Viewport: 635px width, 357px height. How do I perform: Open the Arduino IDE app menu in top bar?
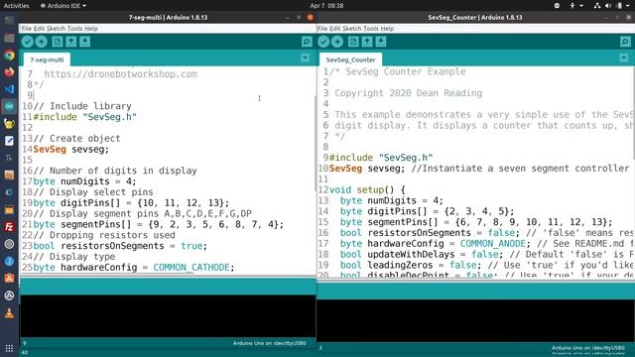pos(63,6)
